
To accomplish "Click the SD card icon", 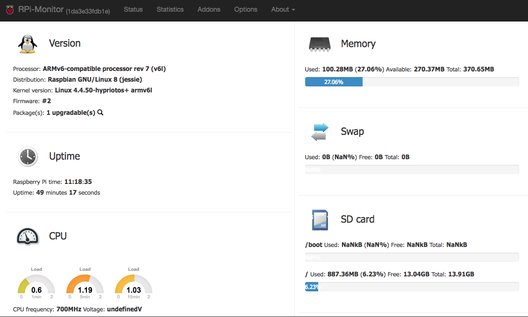I will (320, 219).
